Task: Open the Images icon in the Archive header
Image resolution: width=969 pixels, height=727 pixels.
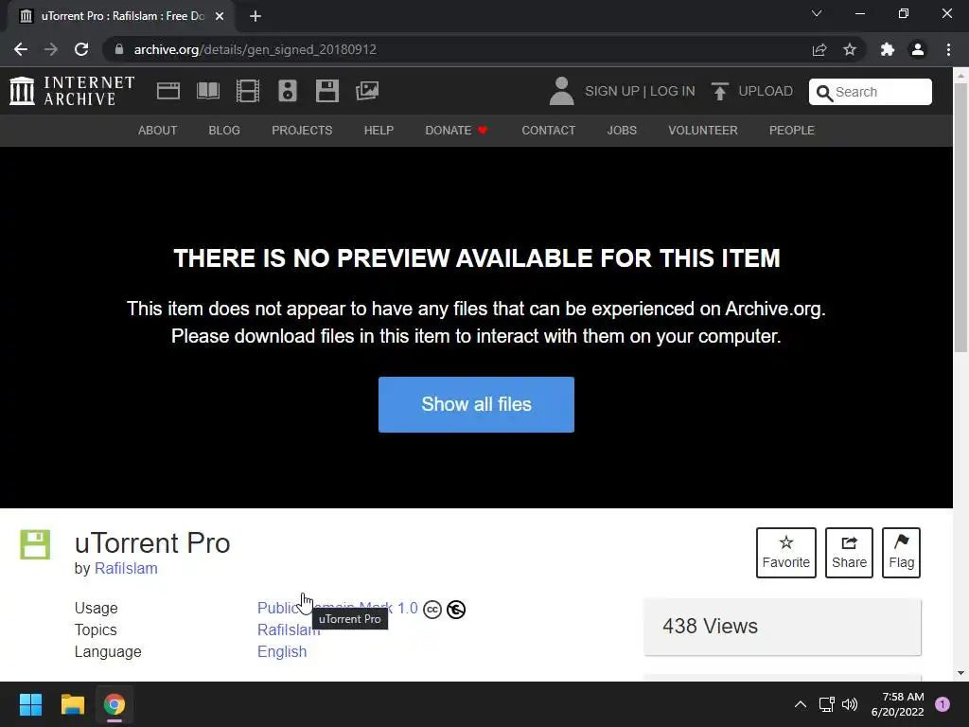Action: click(x=367, y=91)
